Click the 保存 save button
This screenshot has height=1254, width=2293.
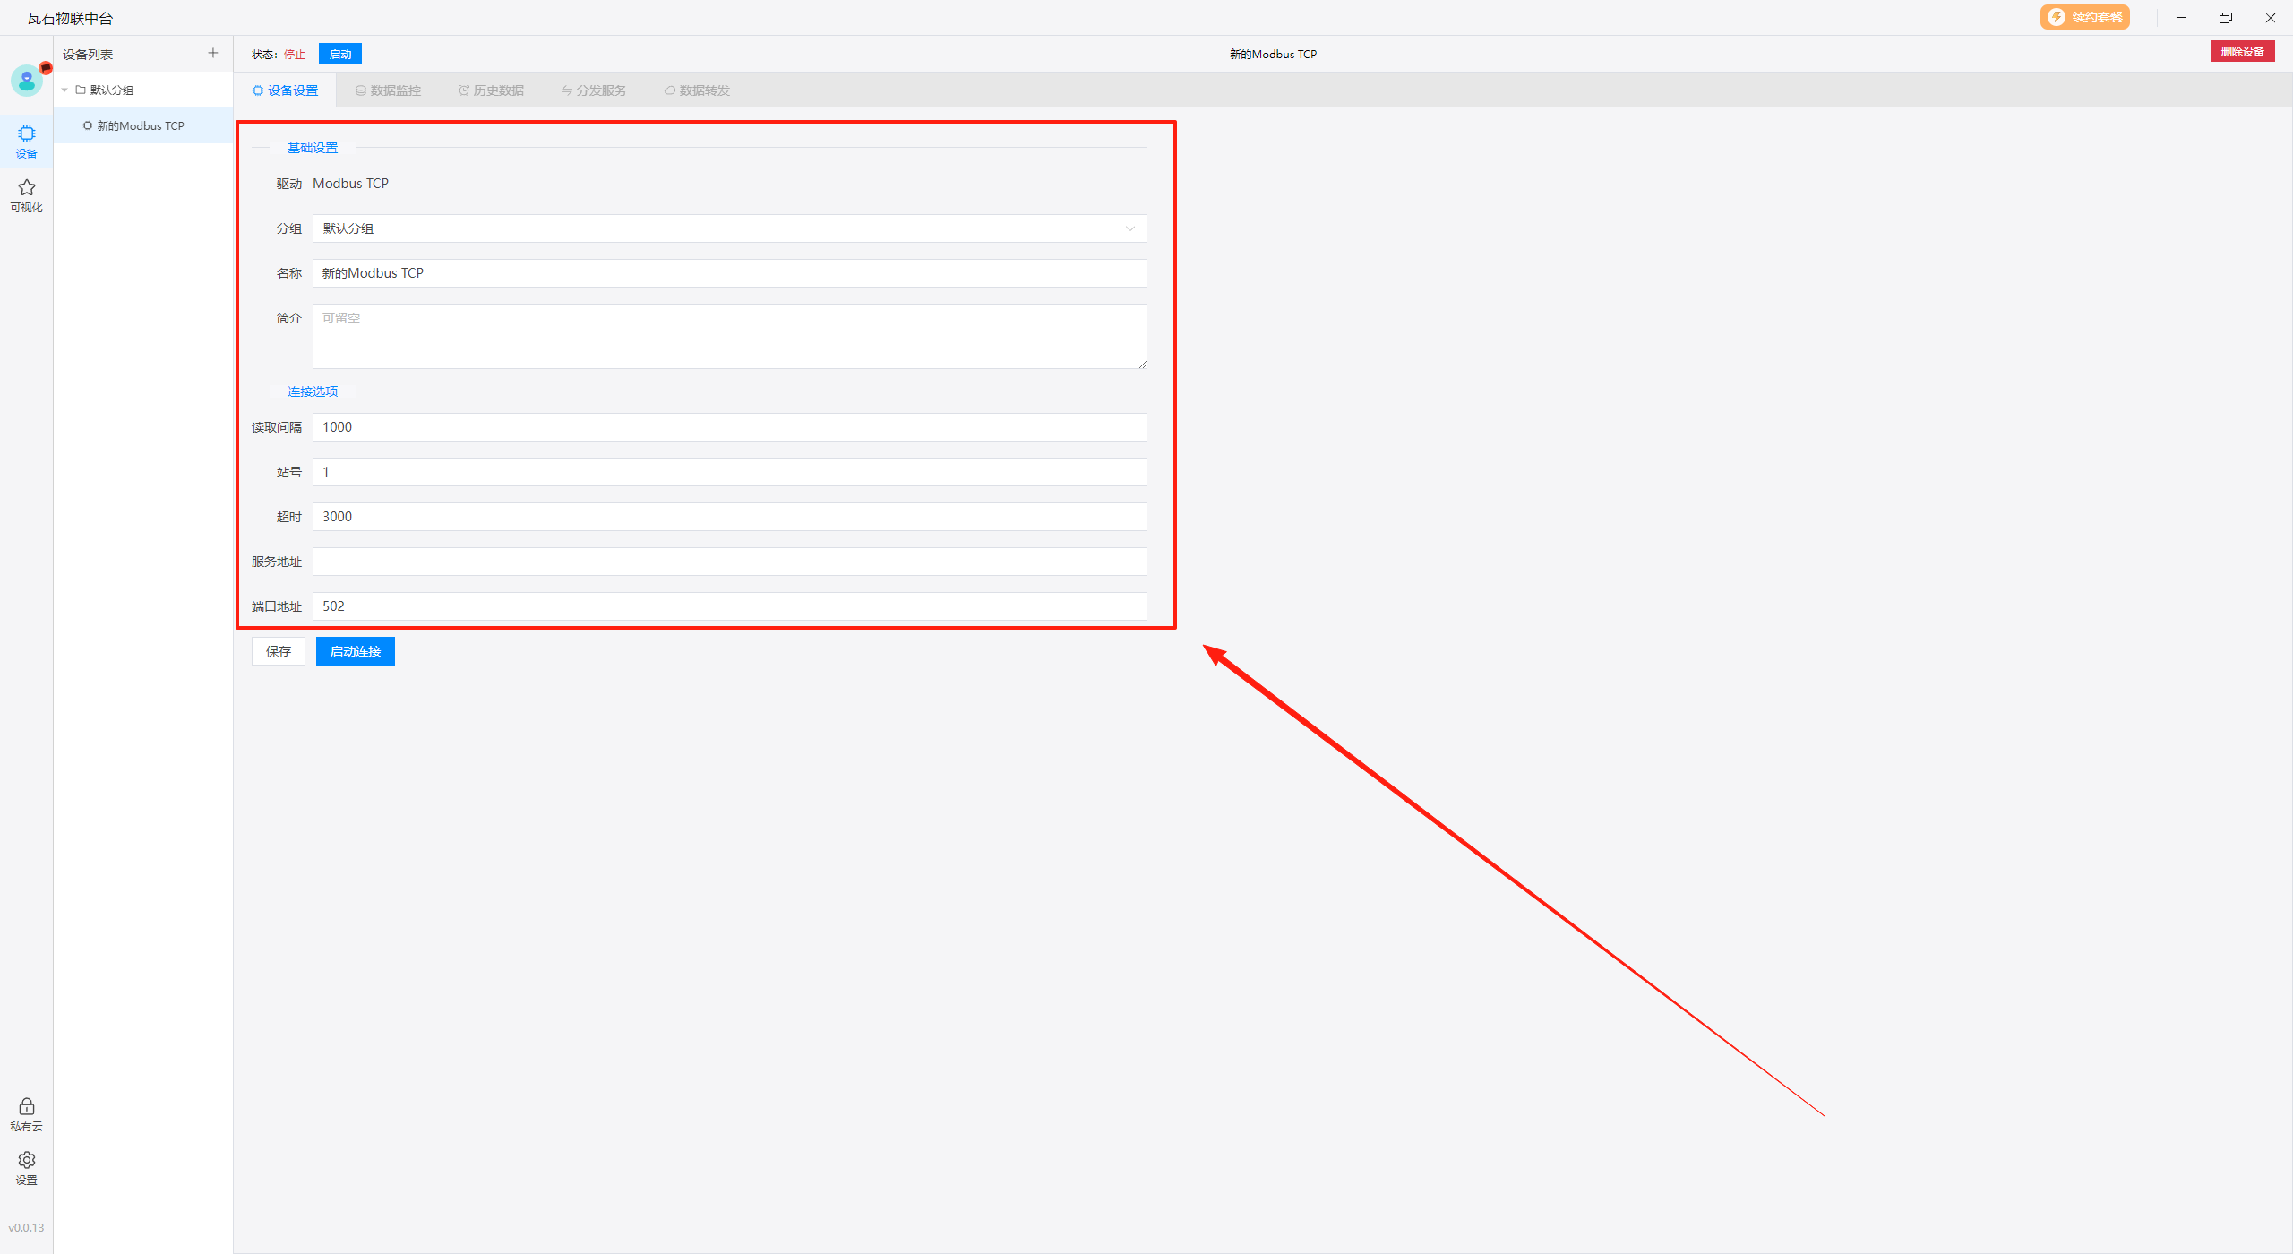279,651
